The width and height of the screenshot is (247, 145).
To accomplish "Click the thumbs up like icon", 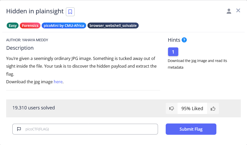I will (x=213, y=108).
